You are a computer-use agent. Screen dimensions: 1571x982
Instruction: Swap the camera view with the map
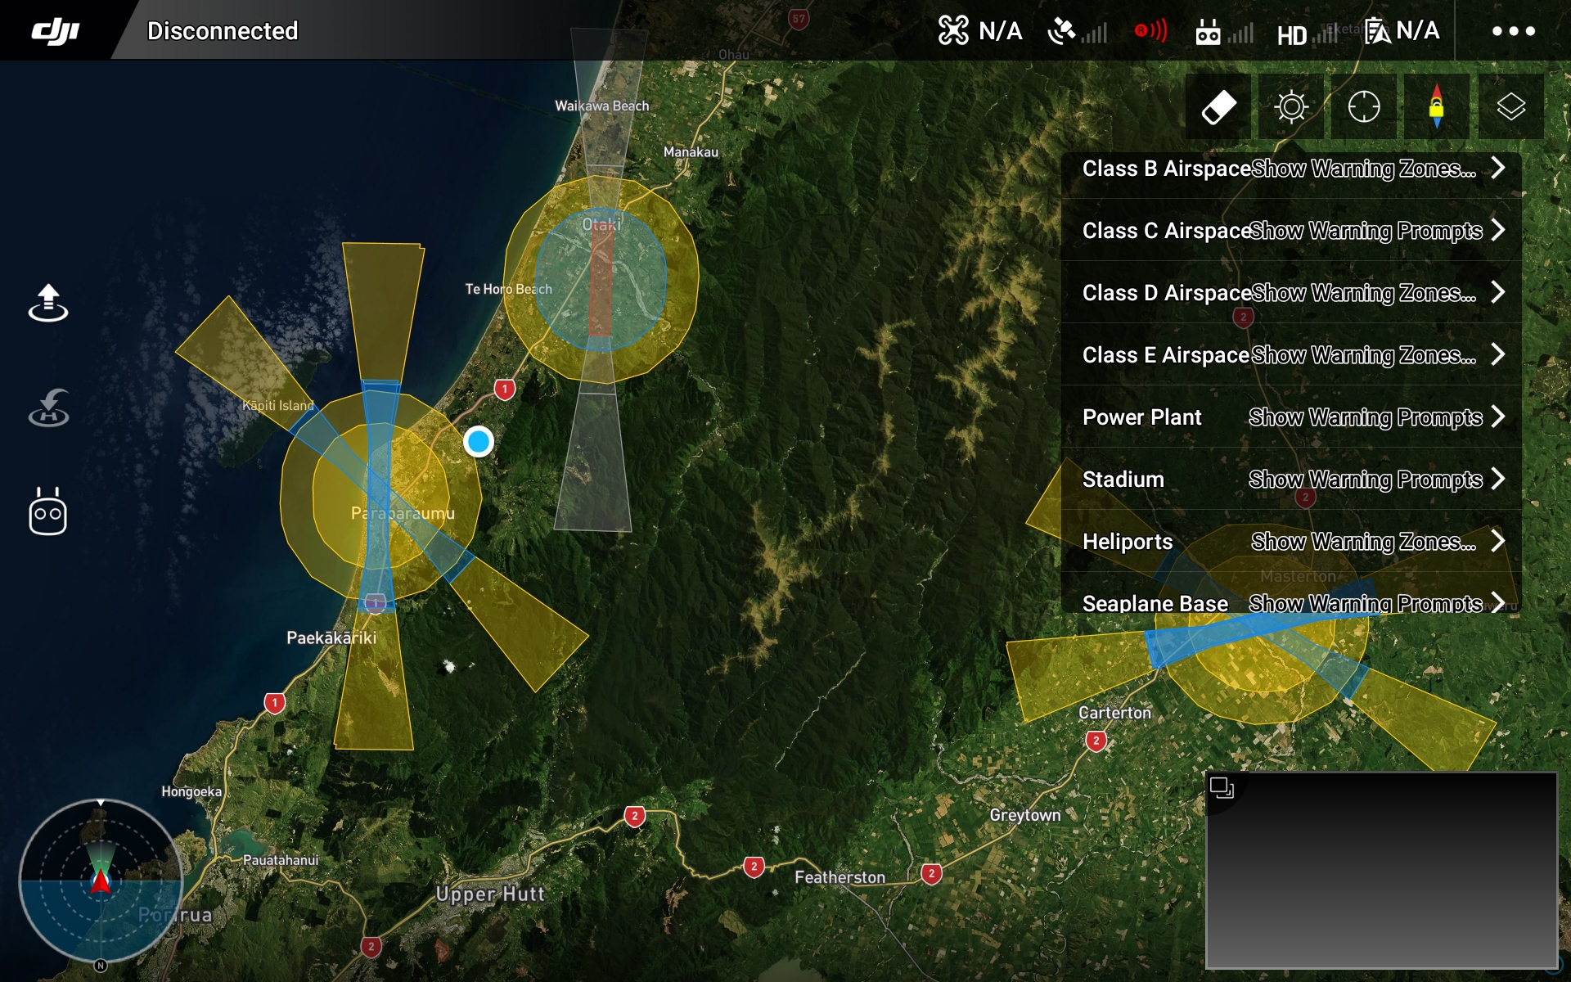(1222, 788)
